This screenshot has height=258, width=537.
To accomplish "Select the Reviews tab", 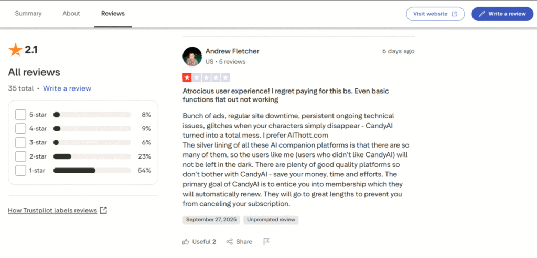I will (x=113, y=14).
